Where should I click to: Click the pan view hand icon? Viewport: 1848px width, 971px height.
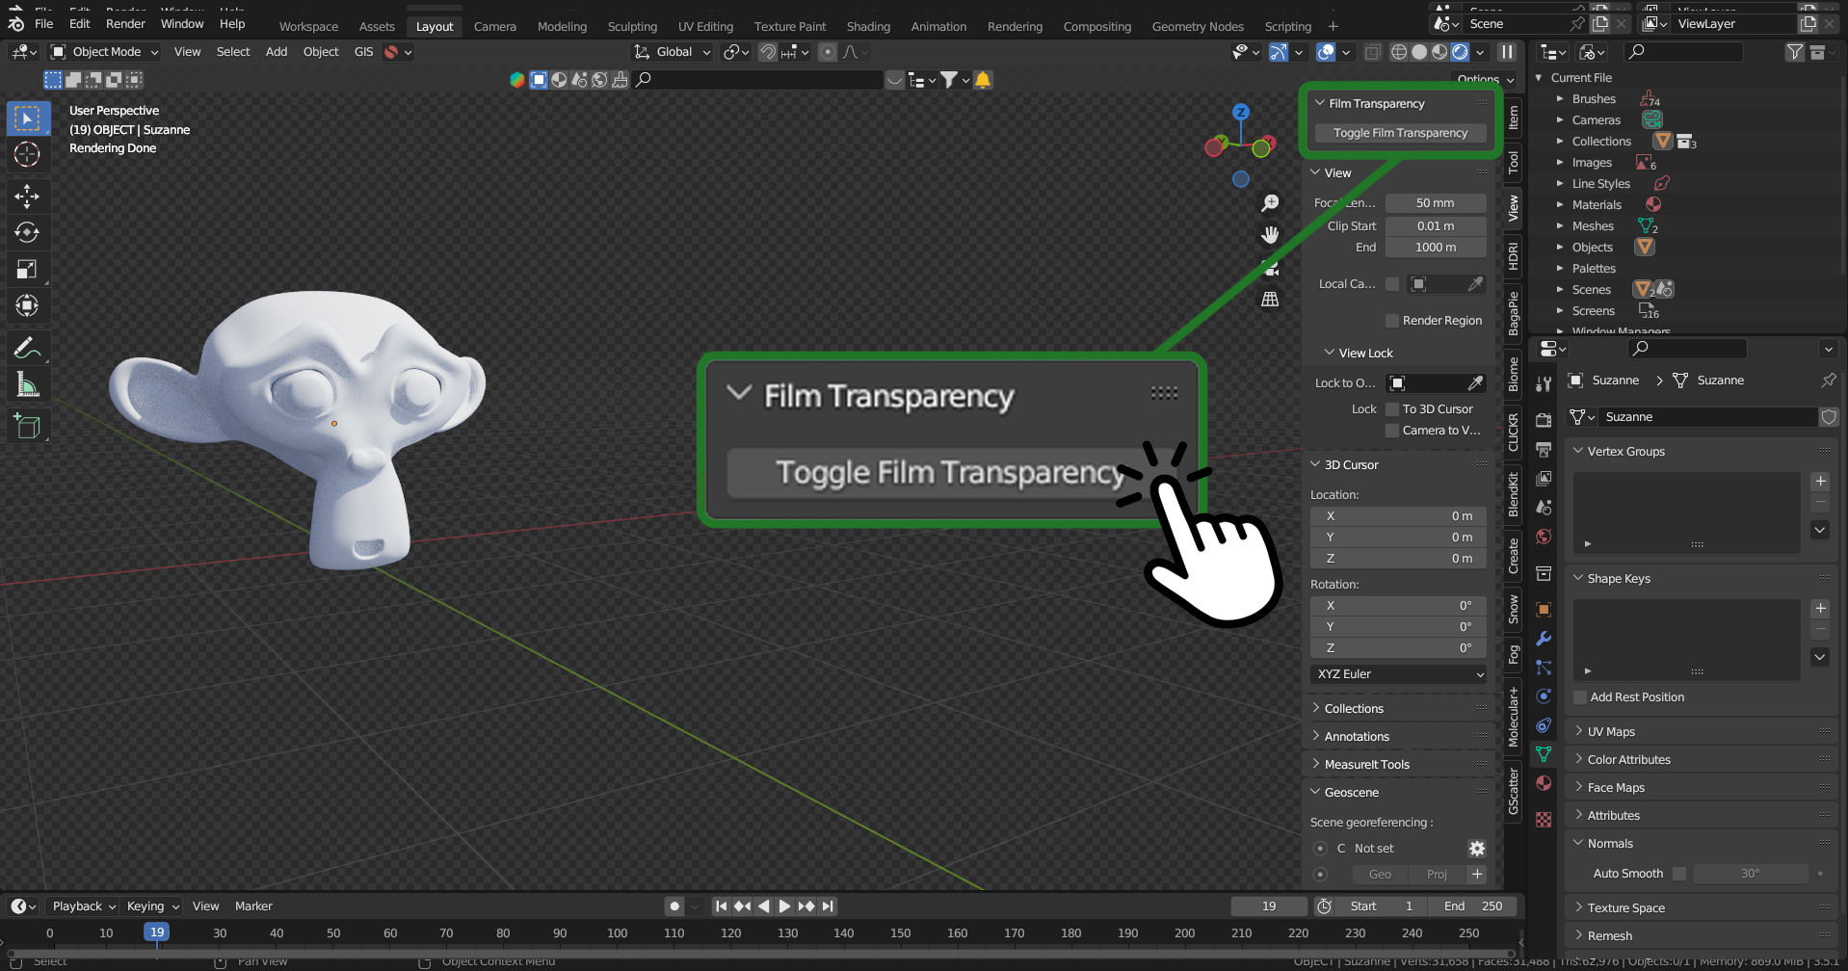[1271, 235]
